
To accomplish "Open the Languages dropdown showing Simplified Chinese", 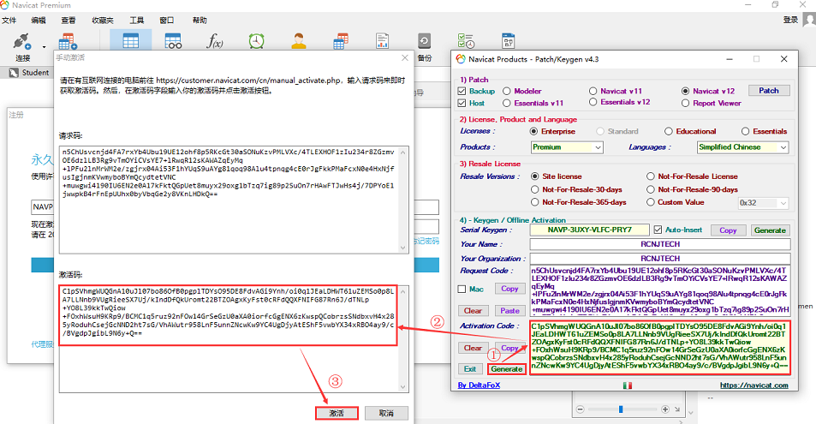I will pyautogui.click(x=742, y=147).
